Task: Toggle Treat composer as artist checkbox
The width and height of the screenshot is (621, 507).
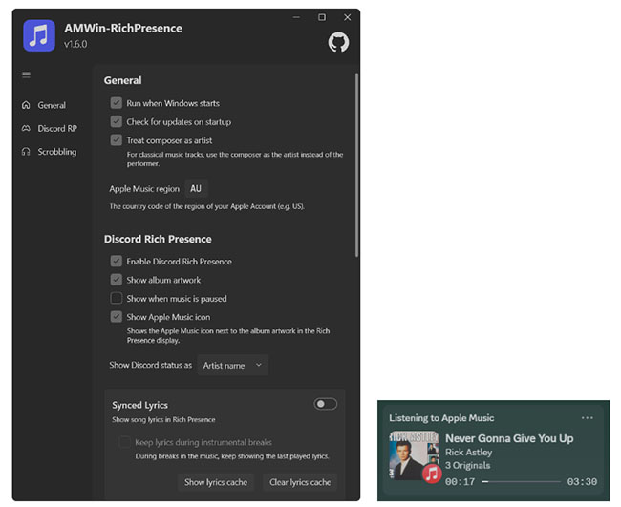Action: [116, 140]
